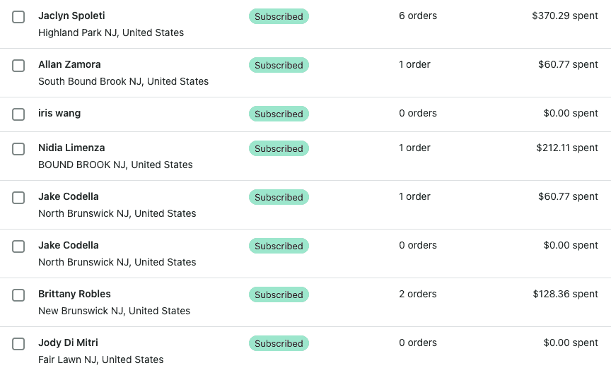Image resolution: width=611 pixels, height=375 pixels.
Task: Click Subscribed badge for Brittany Robles
Action: pyautogui.click(x=279, y=294)
